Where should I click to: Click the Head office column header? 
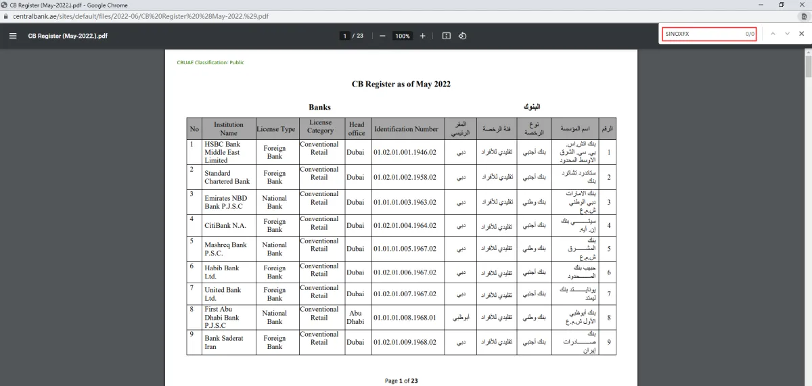click(357, 128)
